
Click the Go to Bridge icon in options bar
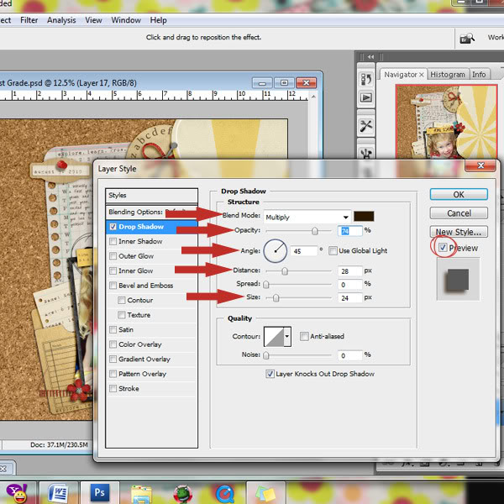[467, 39]
